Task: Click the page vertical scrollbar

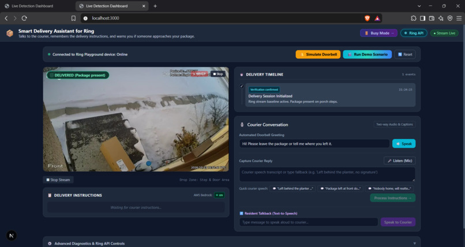Action: click(463, 128)
